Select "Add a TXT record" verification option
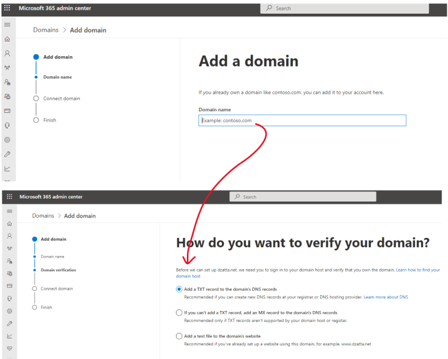The width and height of the screenshot is (448, 359). coord(179,289)
